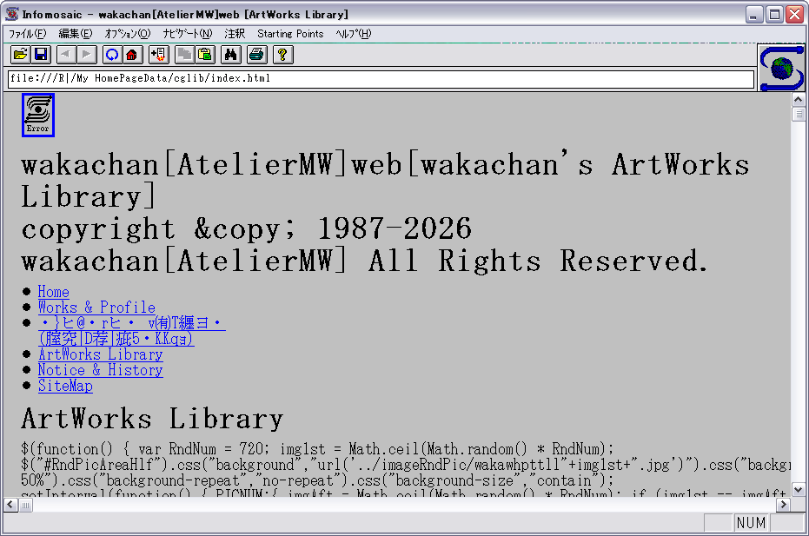Click the horizontal scrollbar right arrow
The width and height of the screenshot is (809, 536).
(x=784, y=505)
